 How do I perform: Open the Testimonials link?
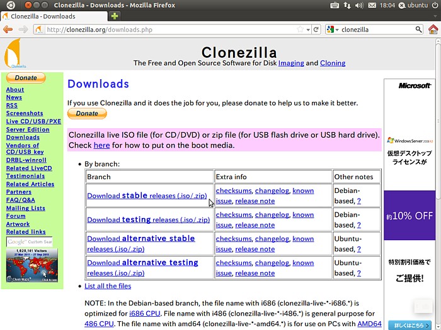coord(26,176)
